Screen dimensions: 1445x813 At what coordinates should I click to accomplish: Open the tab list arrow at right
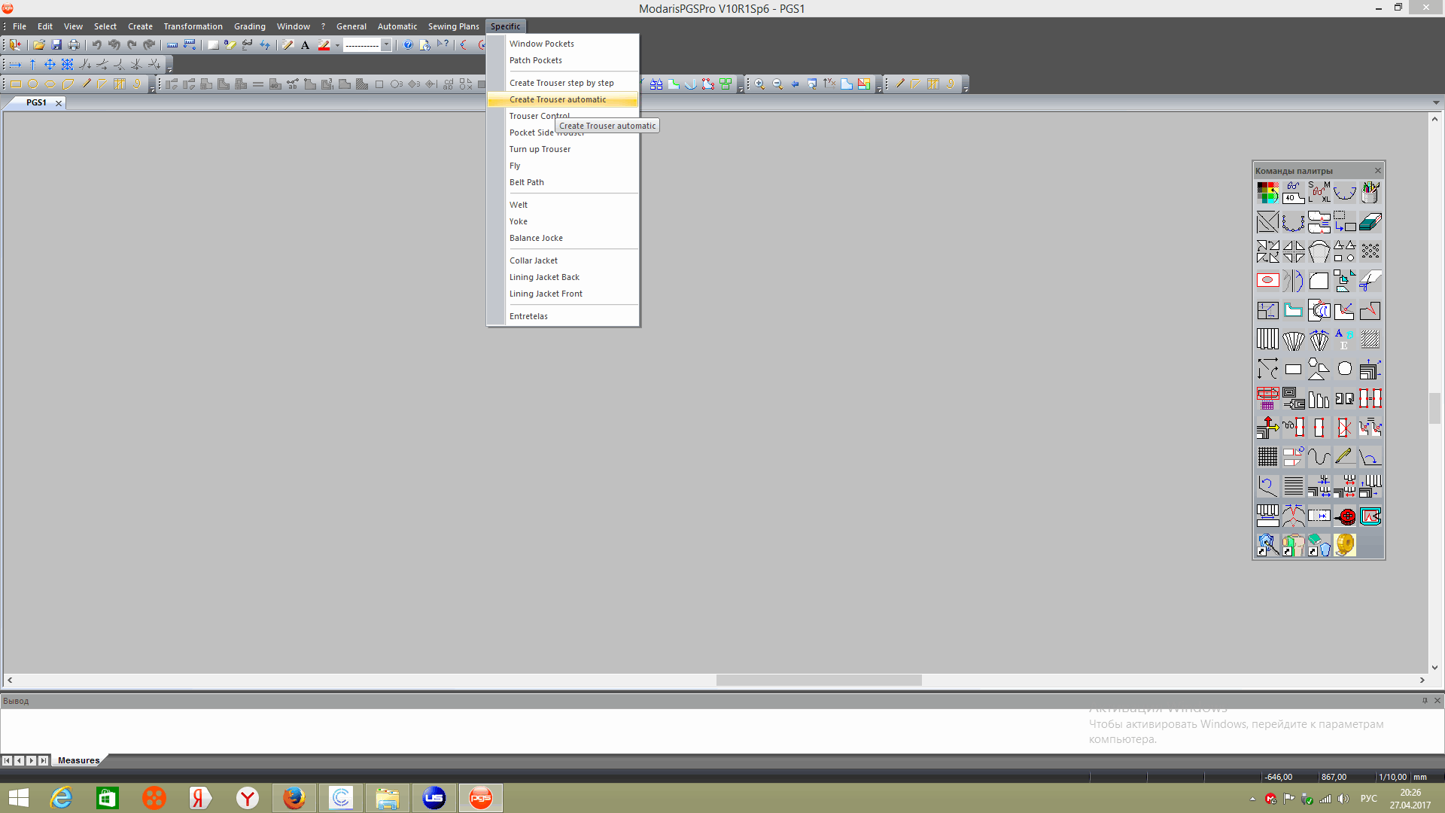click(x=1436, y=103)
